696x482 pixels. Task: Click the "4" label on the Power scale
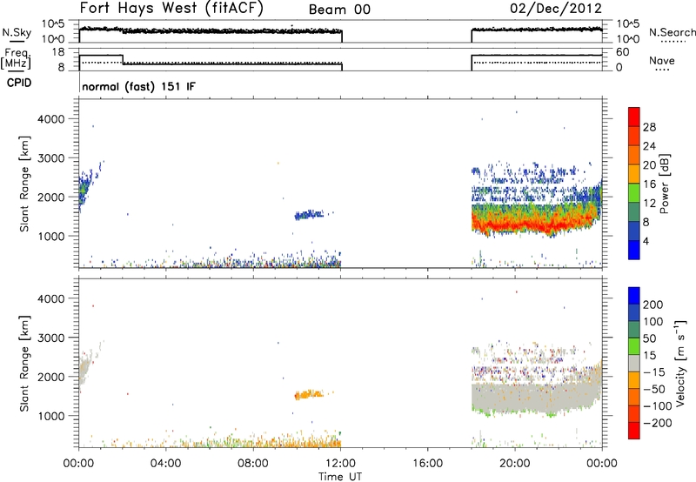646,241
